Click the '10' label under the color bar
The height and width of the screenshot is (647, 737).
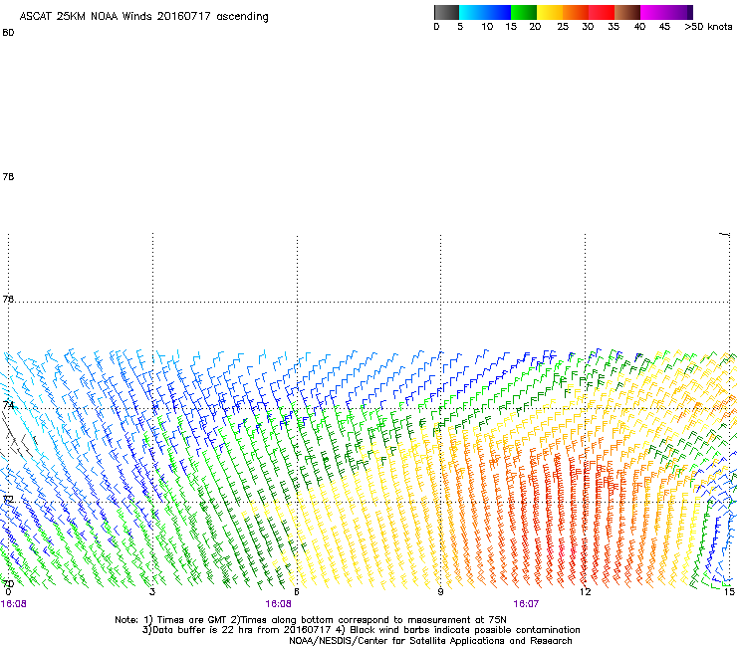(x=487, y=27)
